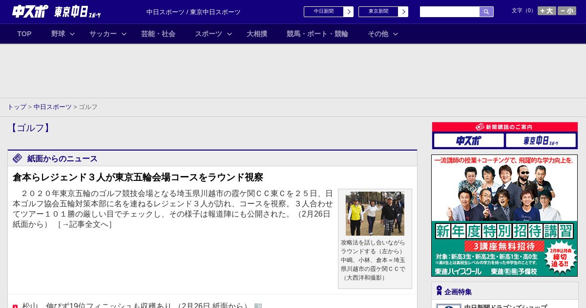Click the 東京中日スポーツ logo in header

click(x=78, y=12)
